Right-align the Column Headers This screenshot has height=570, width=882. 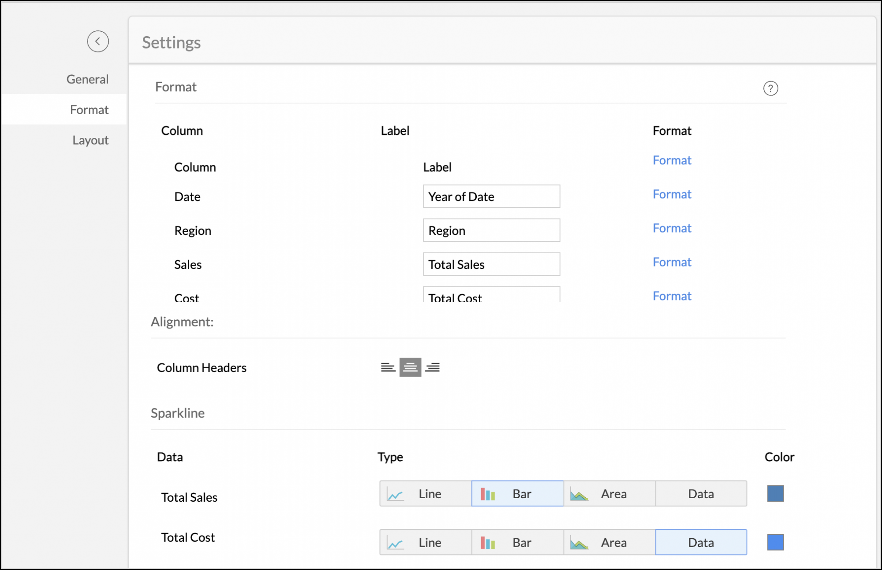click(433, 367)
